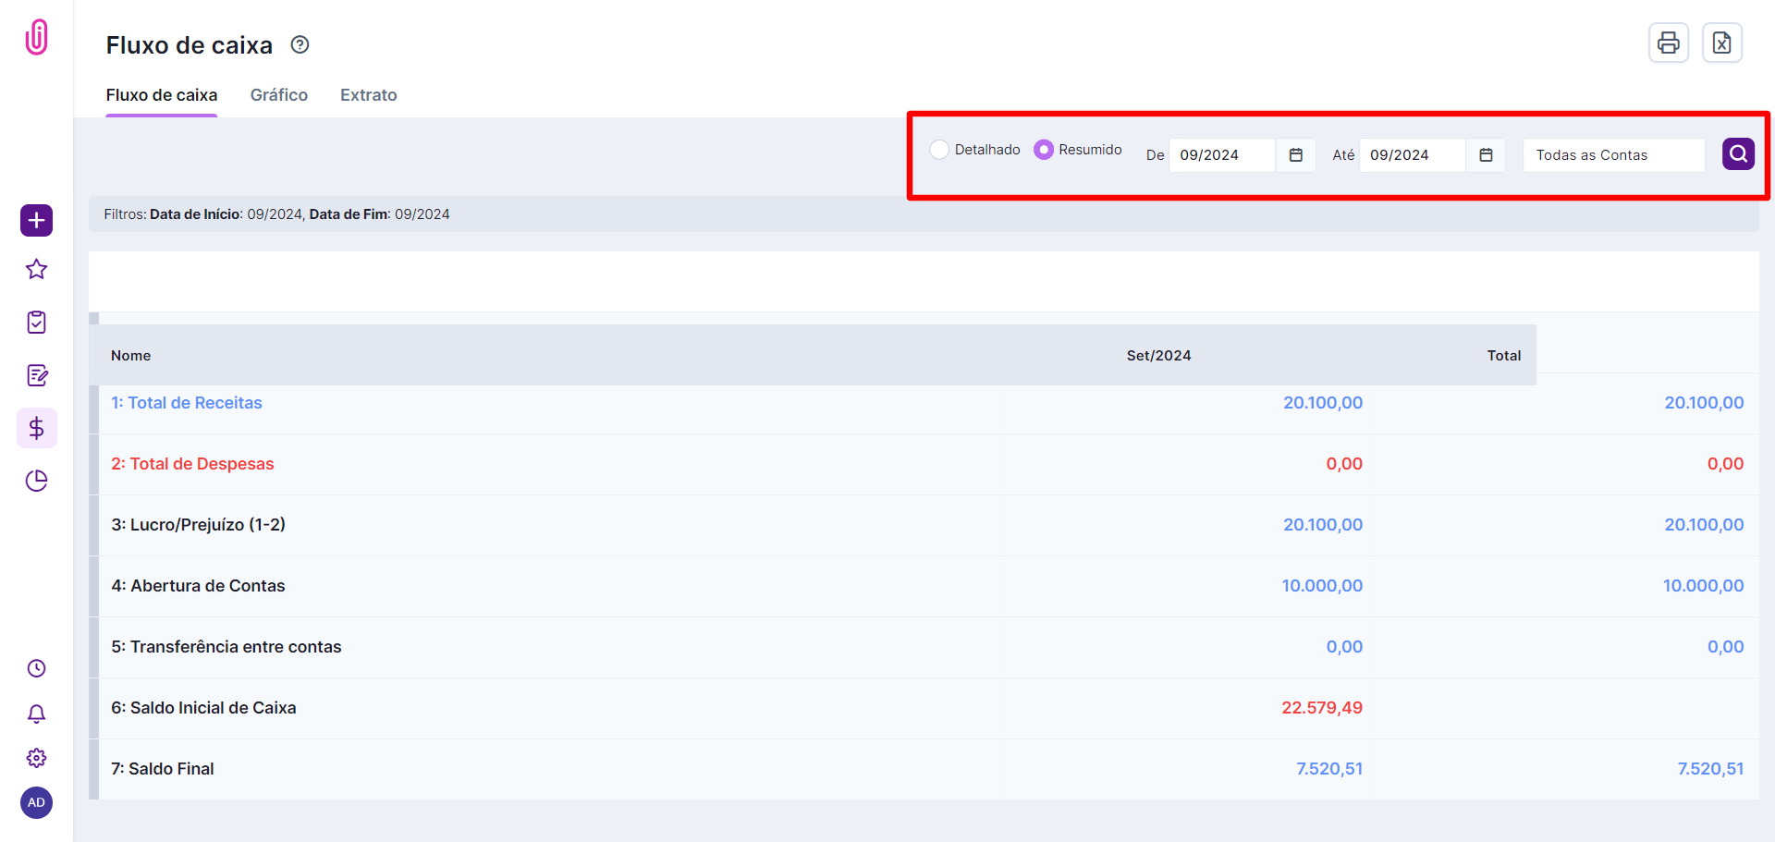Open the notifications bell
The image size is (1775, 842).
37,714
